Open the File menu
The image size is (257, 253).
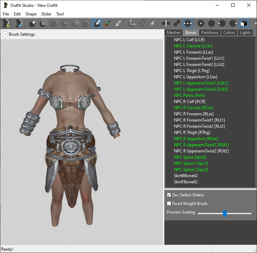click(6, 14)
